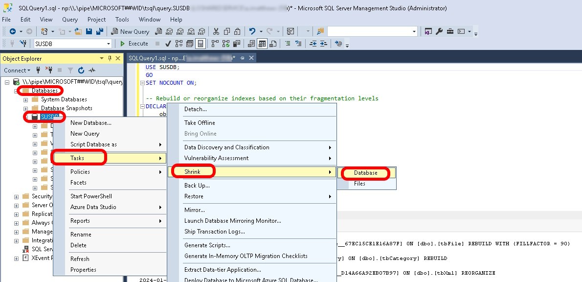Toggle Results to Grid option
The width and height of the screenshot is (582, 282).
263,44
